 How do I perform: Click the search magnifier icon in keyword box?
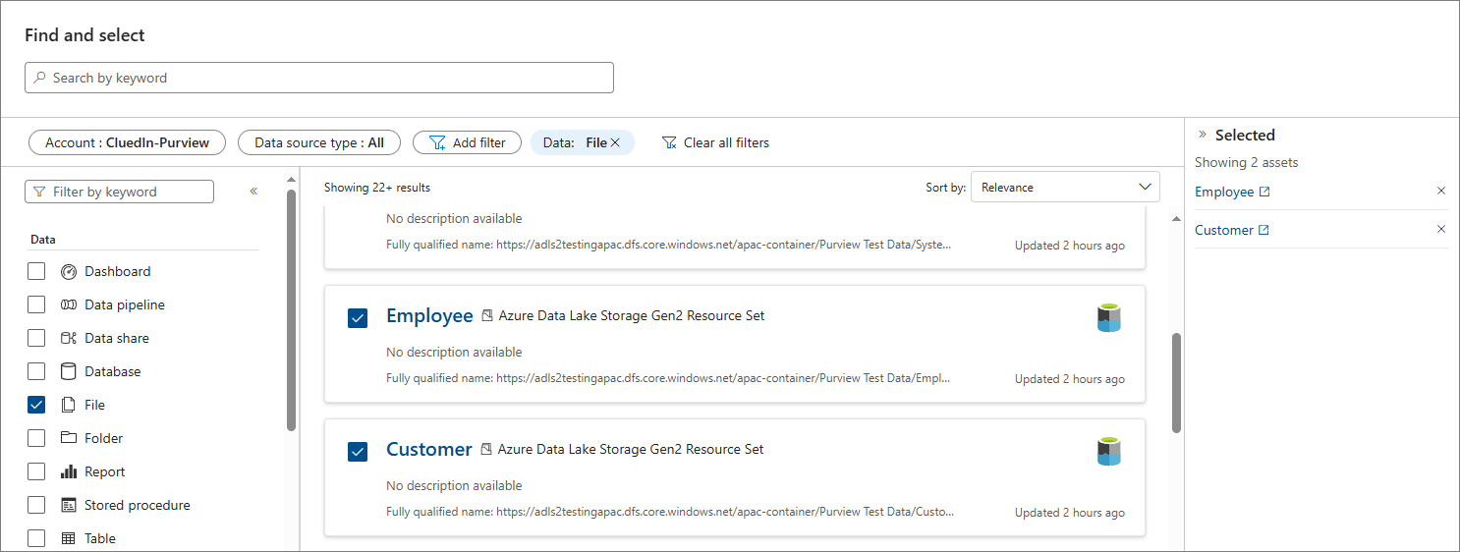(39, 78)
